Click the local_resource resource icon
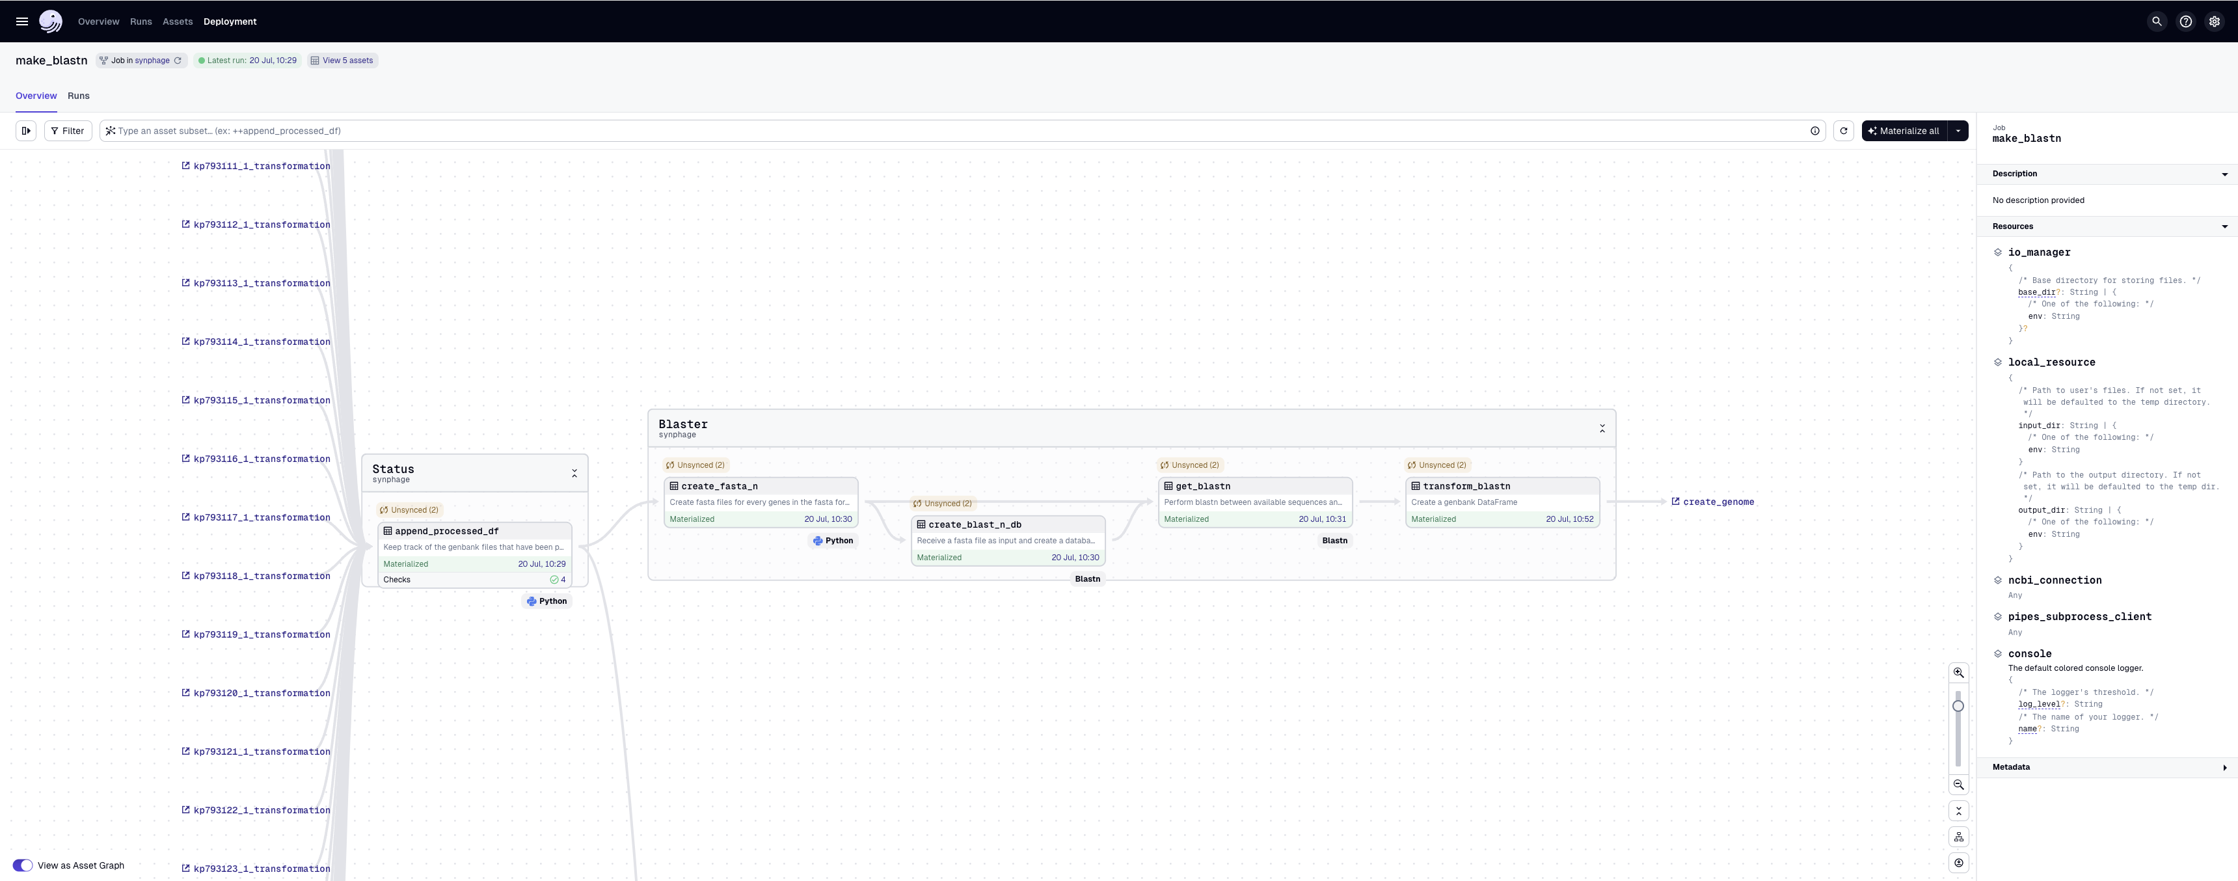The width and height of the screenshot is (2238, 881). point(1997,362)
